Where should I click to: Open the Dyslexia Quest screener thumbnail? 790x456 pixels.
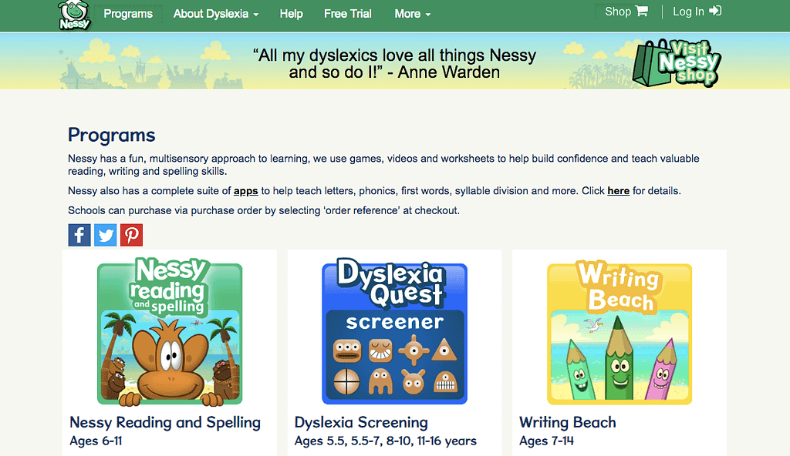[394, 332]
